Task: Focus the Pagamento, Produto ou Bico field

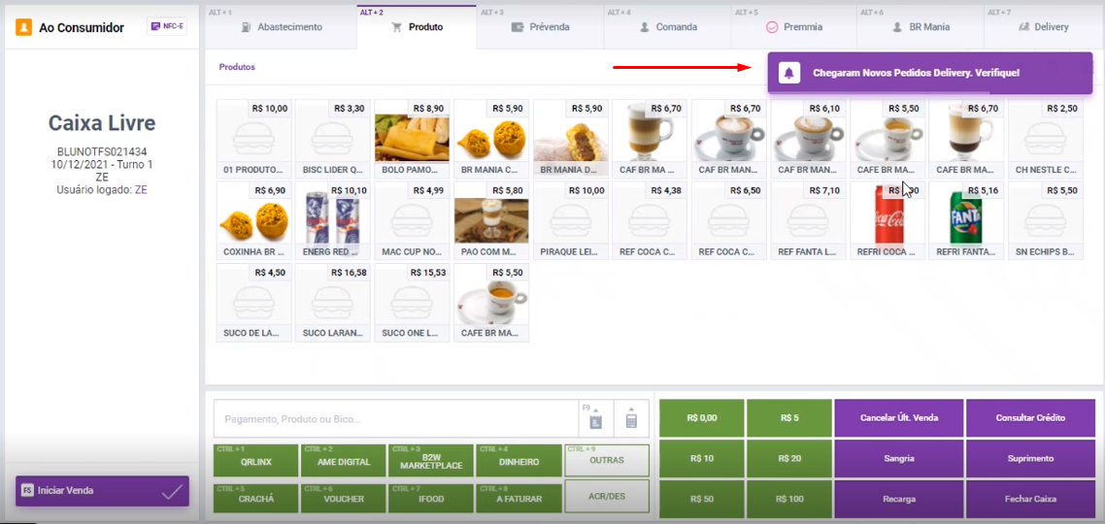Action: click(395, 419)
